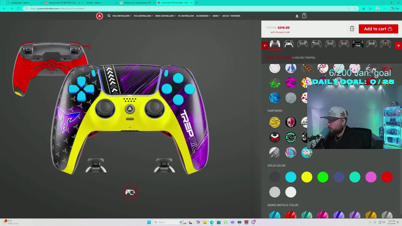The height and width of the screenshot is (226, 402).
Task: Reload the page with refresh button
Action: 18,8
